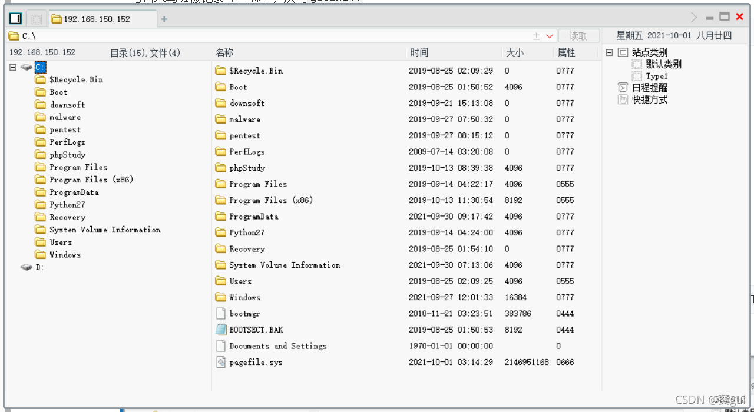
Task: Click bootmgr timestamp 2010-11-21 03:23:51
Action: [451, 313]
